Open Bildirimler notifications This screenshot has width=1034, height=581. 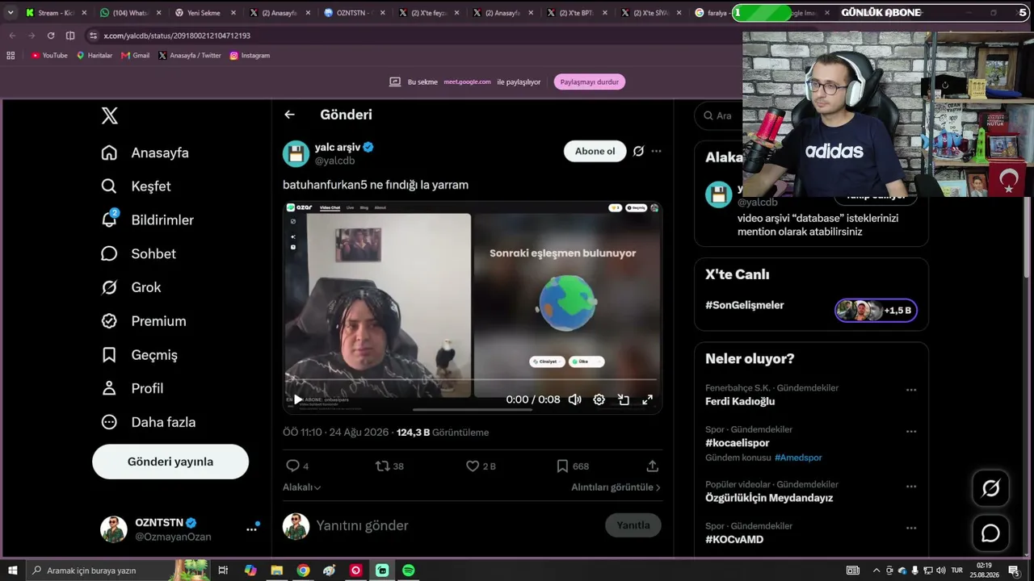click(x=147, y=219)
